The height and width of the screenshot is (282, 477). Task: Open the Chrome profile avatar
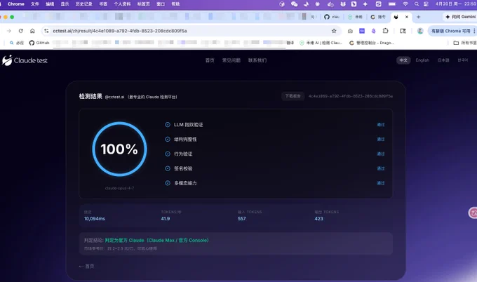420,31
